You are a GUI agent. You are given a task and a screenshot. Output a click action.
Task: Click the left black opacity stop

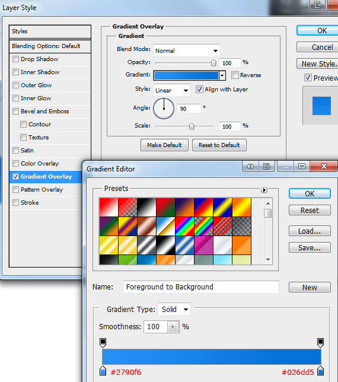coord(103,342)
